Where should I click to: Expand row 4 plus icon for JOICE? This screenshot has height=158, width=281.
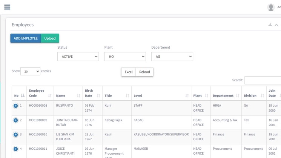click(16, 149)
